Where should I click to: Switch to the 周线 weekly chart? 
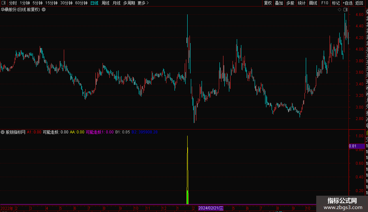(x=106, y=3)
